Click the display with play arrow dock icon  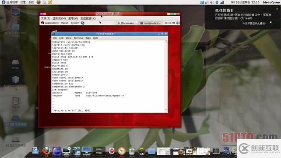coord(67,151)
